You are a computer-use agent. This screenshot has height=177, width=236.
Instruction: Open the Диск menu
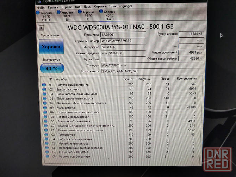coord(87,7)
